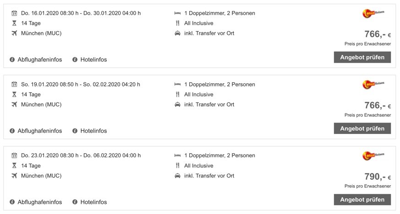The width and height of the screenshot is (400, 214).
Task: Open Hotelinfos in the 23.01.2020 offer
Action: [x=93, y=202]
